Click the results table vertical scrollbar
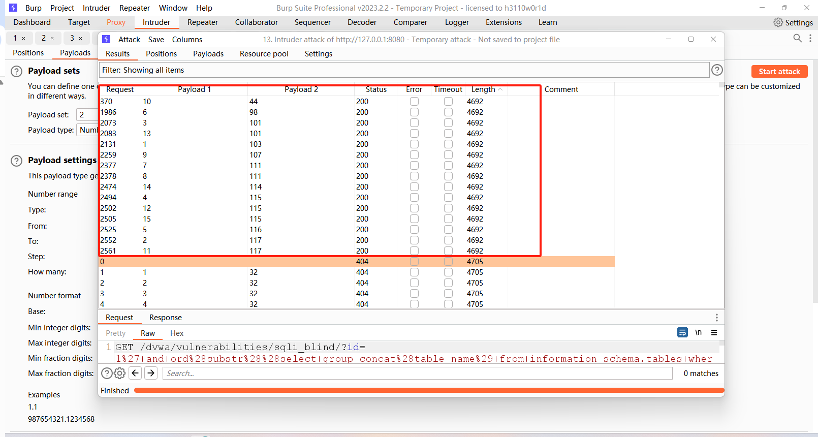The width and height of the screenshot is (818, 437). 721,196
